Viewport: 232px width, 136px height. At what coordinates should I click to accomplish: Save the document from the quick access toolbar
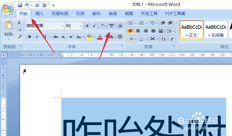click(20, 5)
